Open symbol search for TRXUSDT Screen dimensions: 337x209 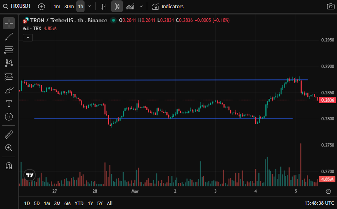click(x=17, y=6)
